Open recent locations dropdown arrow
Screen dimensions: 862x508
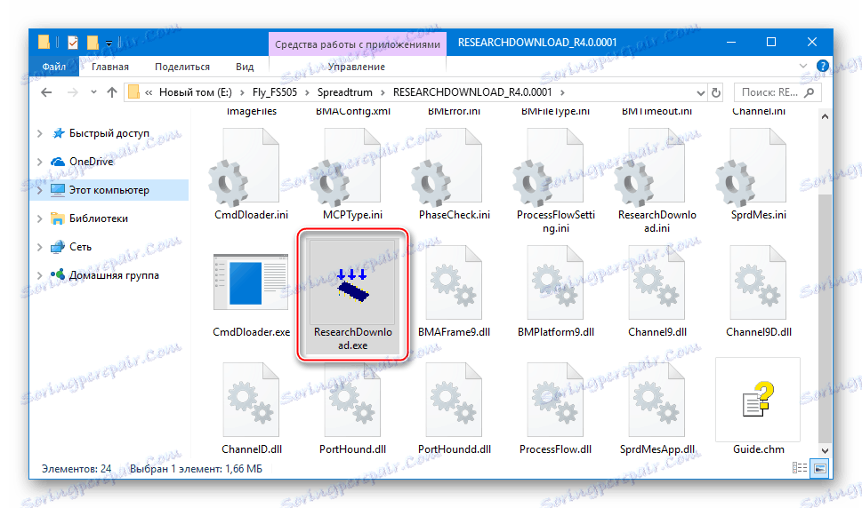pyautogui.click(x=93, y=92)
